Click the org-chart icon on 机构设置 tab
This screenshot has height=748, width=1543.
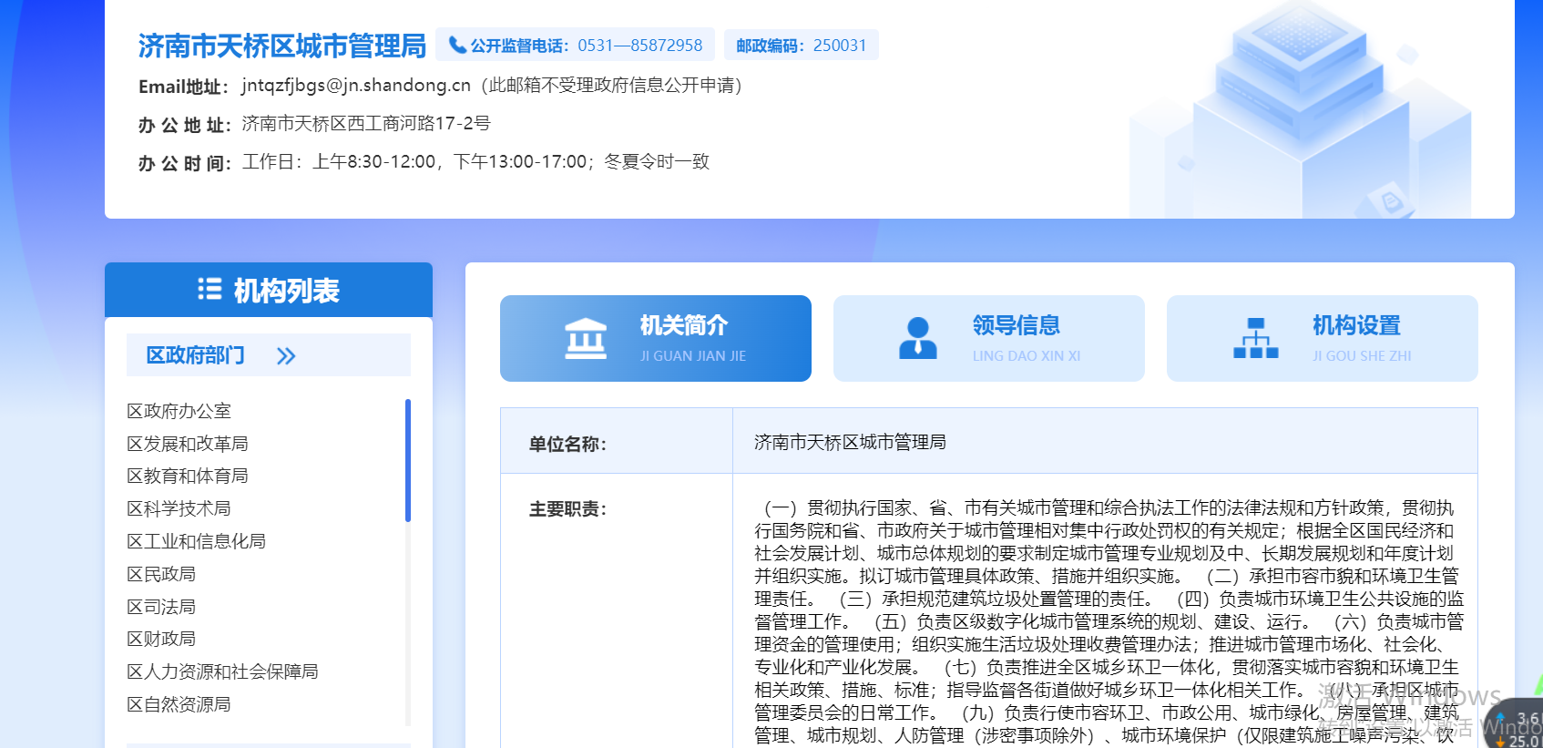[1256, 338]
